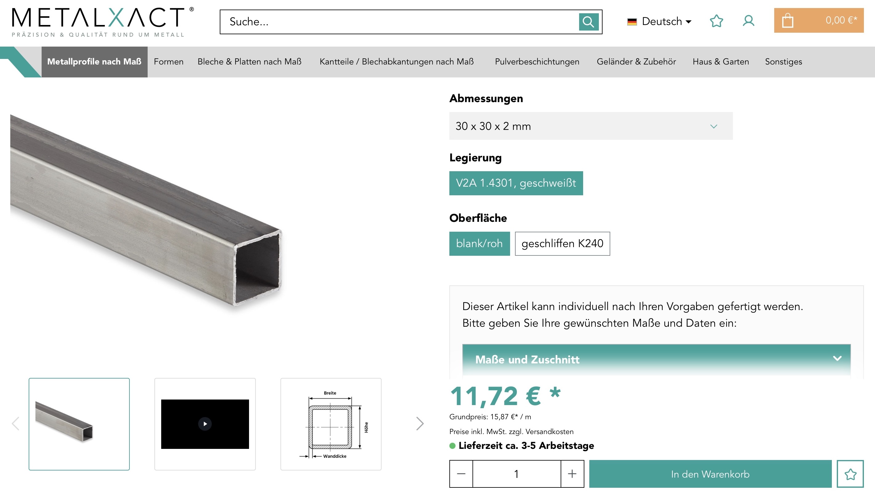Viewport: 875px width, 493px height.
Task: Open the shopping cart with 0,00 €
Action: pyautogui.click(x=818, y=21)
